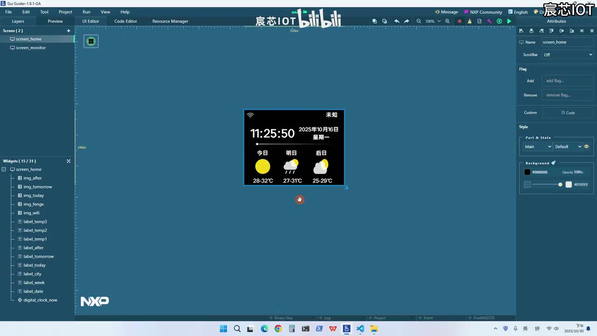Image resolution: width=597 pixels, height=336 pixels.
Task: Adjust the background gradient slider handle
Action: (x=560, y=184)
